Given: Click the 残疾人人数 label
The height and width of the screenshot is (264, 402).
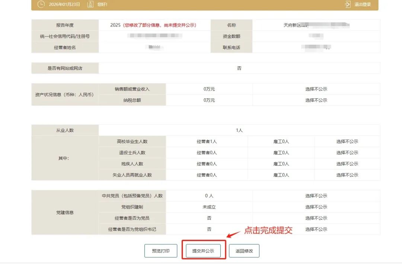Looking at the screenshot, I should pos(132,164).
